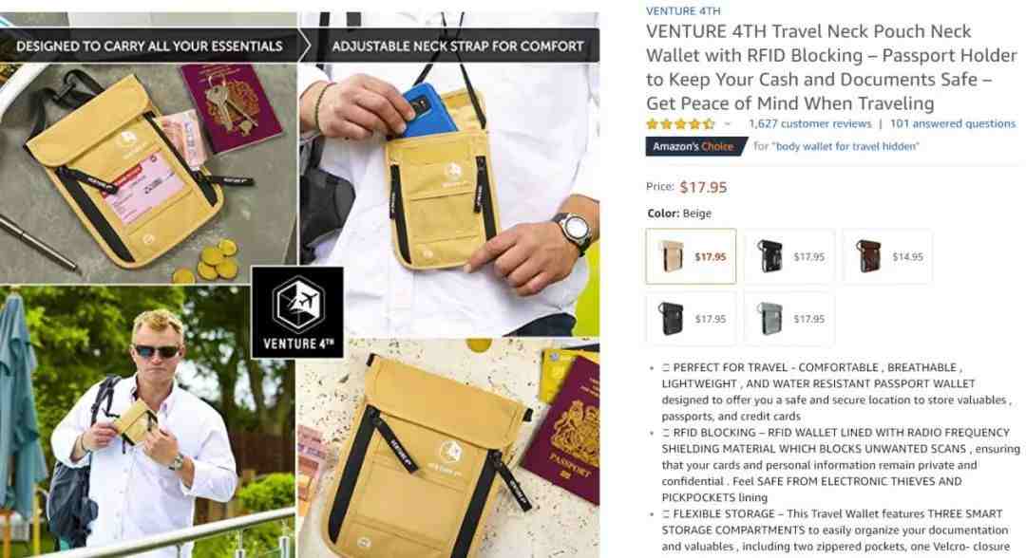Select the Beige color swatch option
Screen dimensions: 1026x558
coord(691,256)
